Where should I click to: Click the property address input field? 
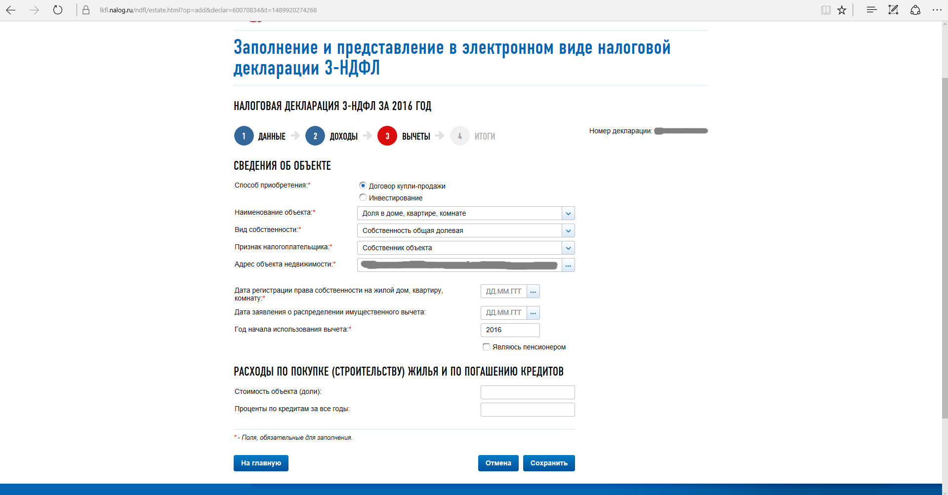coord(459,266)
